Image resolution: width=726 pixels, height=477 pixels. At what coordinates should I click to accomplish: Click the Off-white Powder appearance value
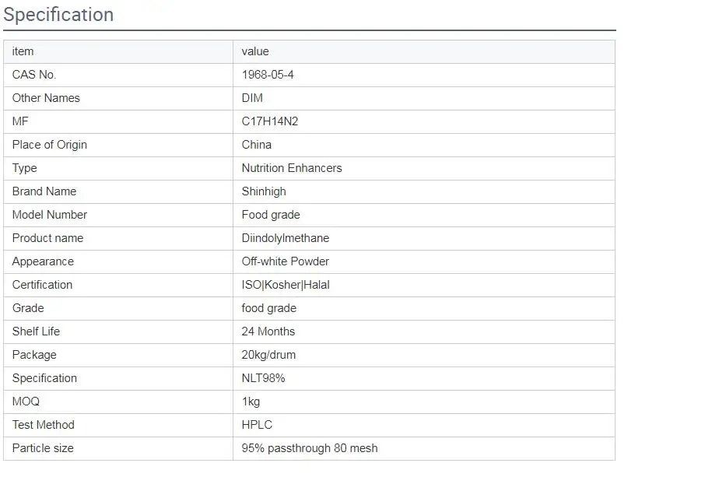(286, 261)
